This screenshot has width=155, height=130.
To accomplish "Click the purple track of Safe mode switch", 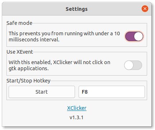I will 130,36.
